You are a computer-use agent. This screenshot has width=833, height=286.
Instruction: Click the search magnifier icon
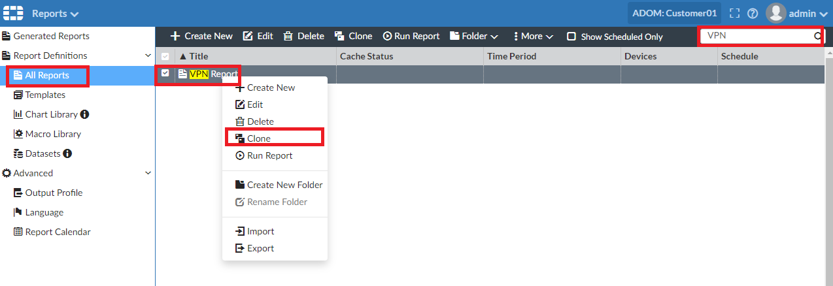click(817, 36)
